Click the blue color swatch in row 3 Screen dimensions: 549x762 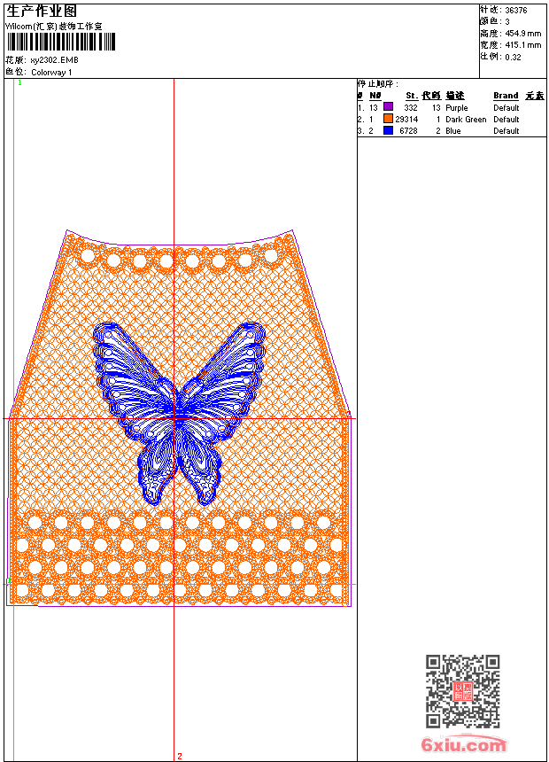388,130
